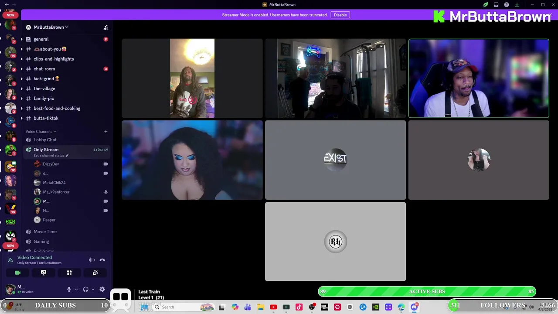Screen dimensions: 558x314
Task: Turn off the camera in the voice panel
Action: 17,273
